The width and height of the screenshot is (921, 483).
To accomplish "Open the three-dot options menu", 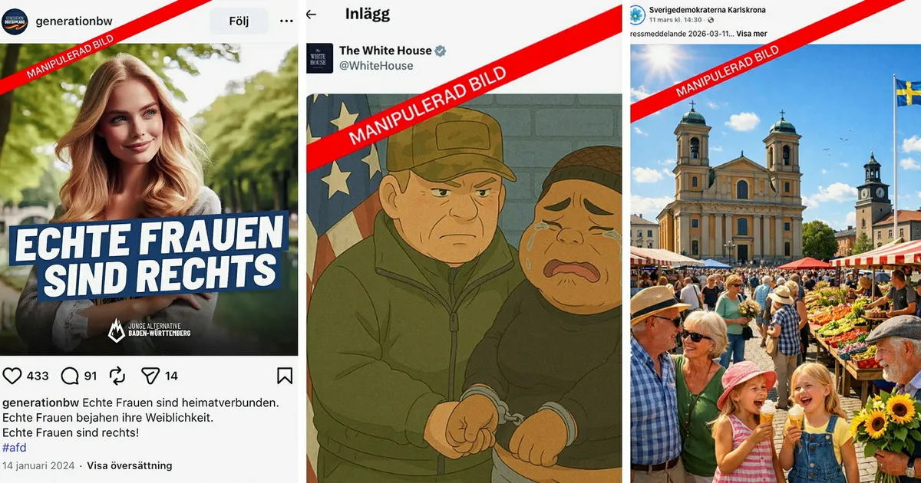I will coord(286,21).
